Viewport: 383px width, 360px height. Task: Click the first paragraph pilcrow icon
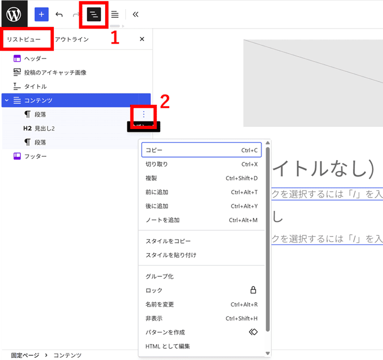28,114
